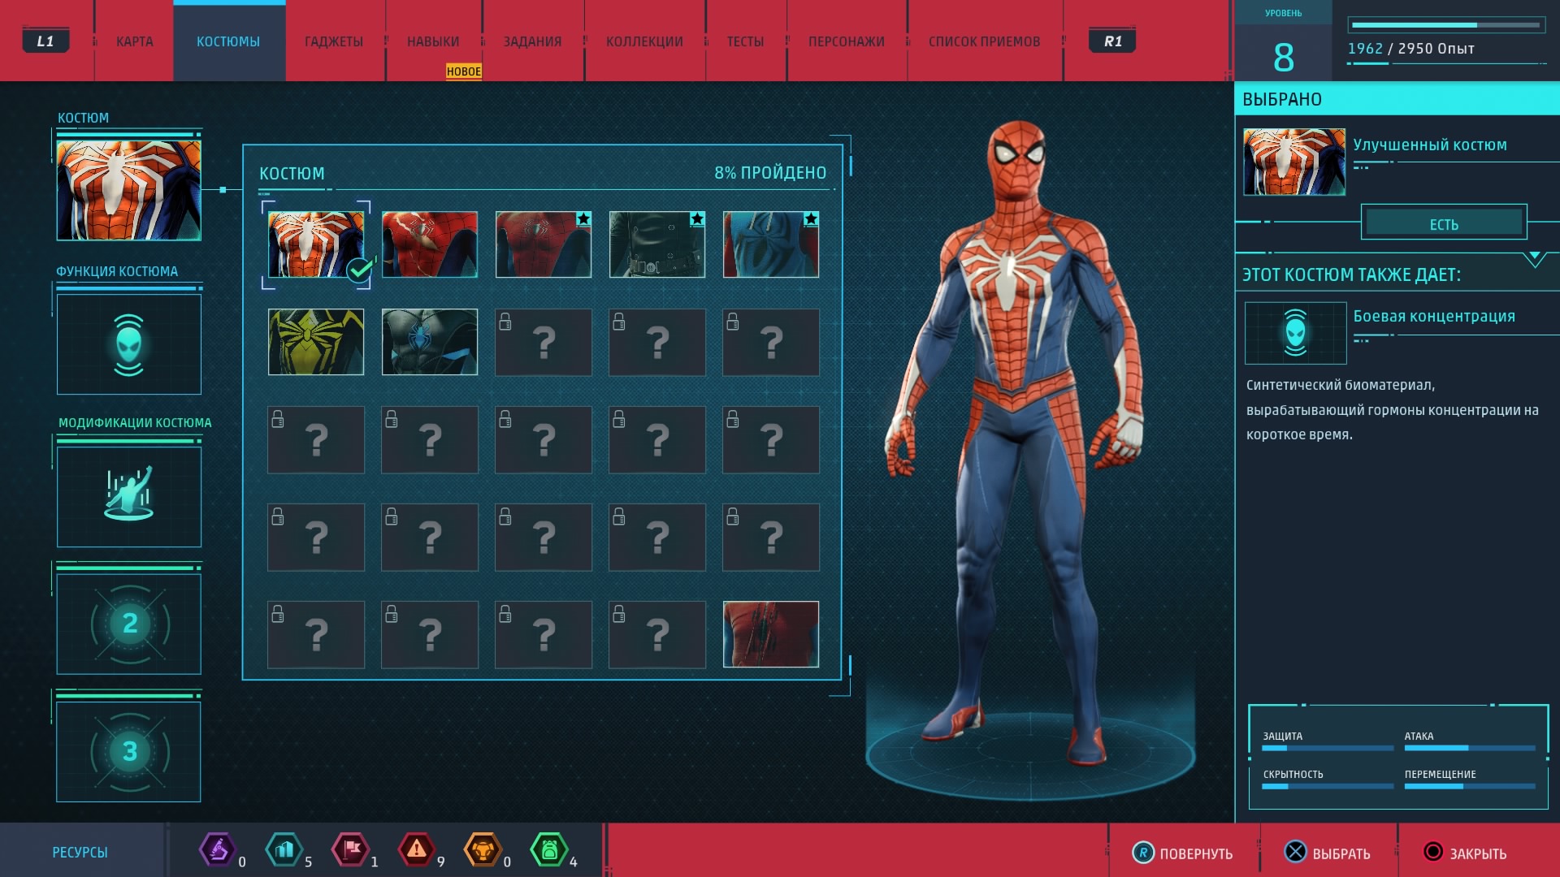
Task: Click the experience progress bar
Action: (x=1446, y=25)
